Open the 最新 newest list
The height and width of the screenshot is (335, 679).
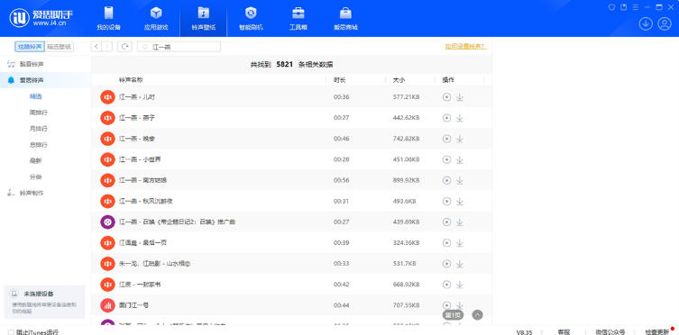35,160
